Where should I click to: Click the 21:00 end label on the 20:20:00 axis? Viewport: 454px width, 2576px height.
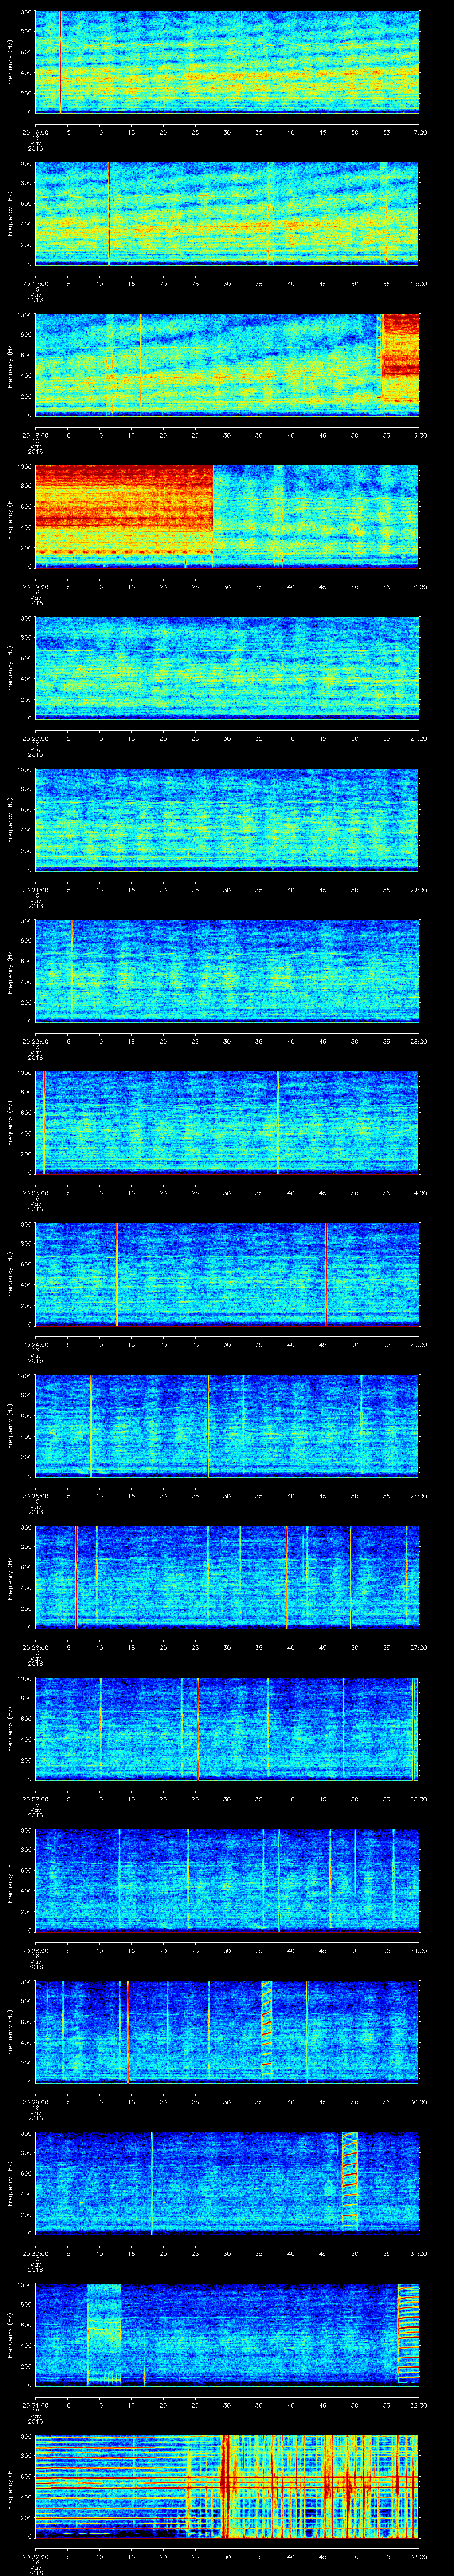click(x=419, y=738)
